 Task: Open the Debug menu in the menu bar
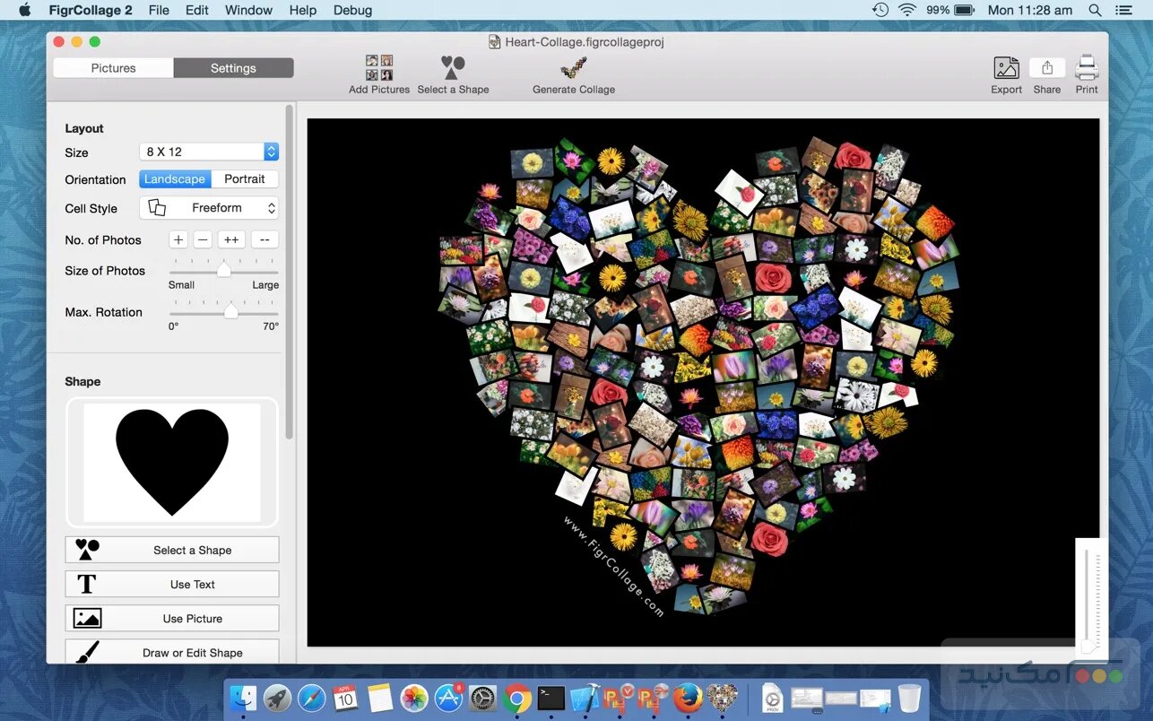point(352,10)
